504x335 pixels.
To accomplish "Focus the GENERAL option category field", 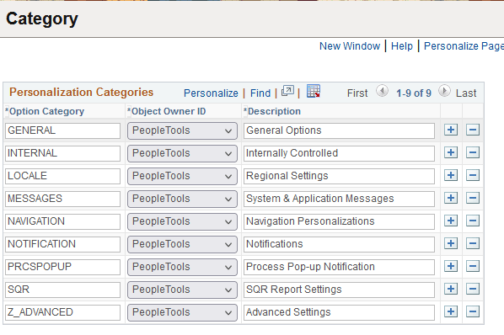I will click(62, 130).
